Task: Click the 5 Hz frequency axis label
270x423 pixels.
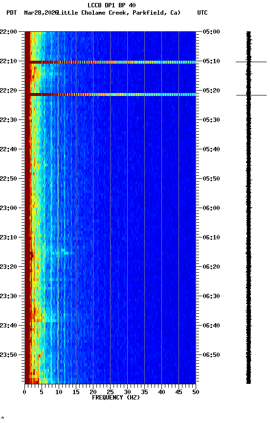Action: click(x=42, y=392)
